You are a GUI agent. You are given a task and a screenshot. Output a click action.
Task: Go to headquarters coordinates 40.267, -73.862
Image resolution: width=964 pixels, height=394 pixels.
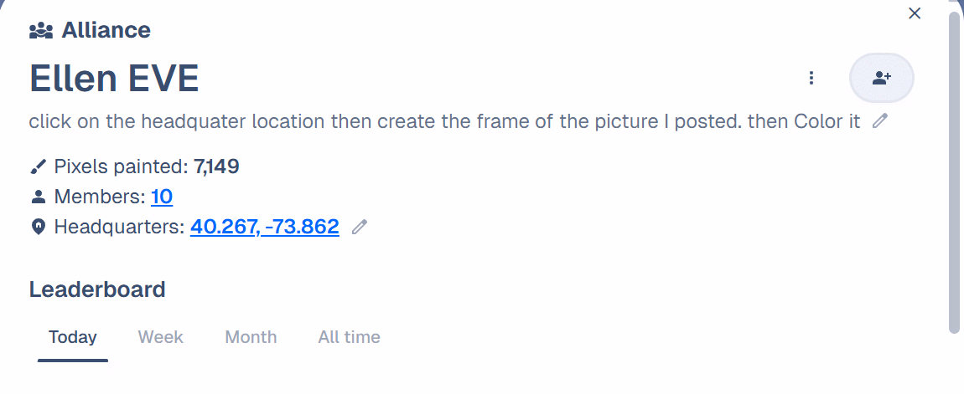click(x=264, y=227)
